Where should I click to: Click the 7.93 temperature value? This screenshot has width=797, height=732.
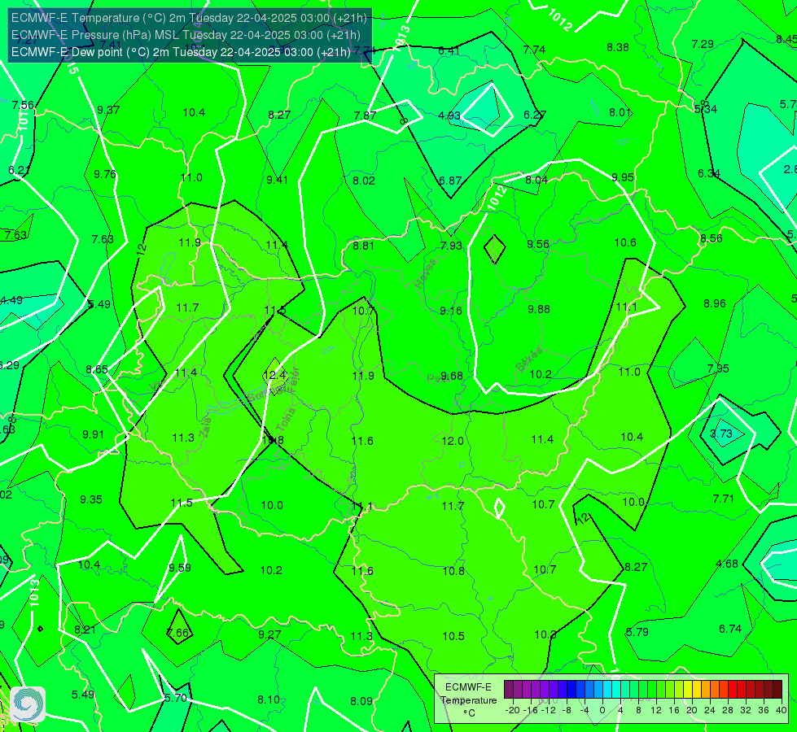click(451, 246)
